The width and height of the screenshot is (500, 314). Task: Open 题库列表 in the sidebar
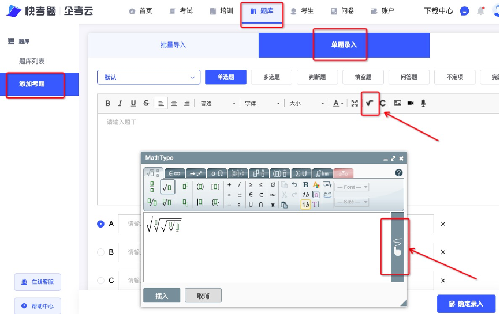(x=32, y=61)
